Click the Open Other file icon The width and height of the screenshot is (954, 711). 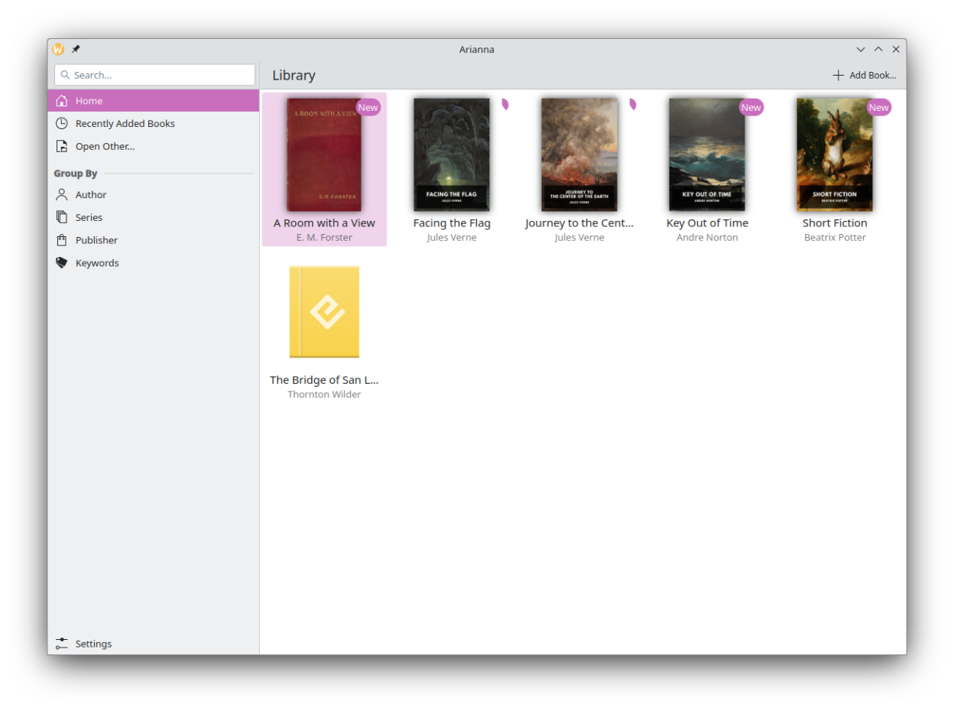pos(62,147)
